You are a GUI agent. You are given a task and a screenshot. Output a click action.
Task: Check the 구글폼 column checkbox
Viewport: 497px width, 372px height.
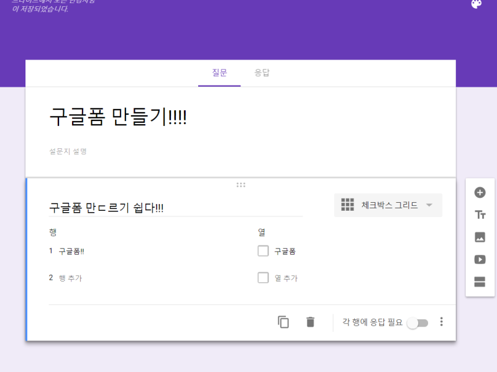tap(263, 251)
